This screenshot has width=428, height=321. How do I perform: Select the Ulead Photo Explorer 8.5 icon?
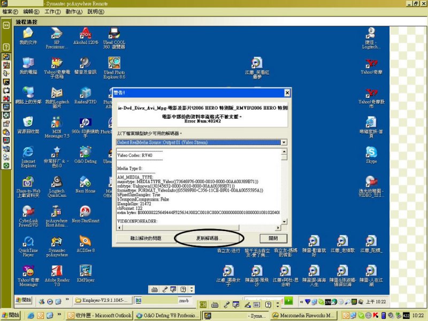pos(114,68)
